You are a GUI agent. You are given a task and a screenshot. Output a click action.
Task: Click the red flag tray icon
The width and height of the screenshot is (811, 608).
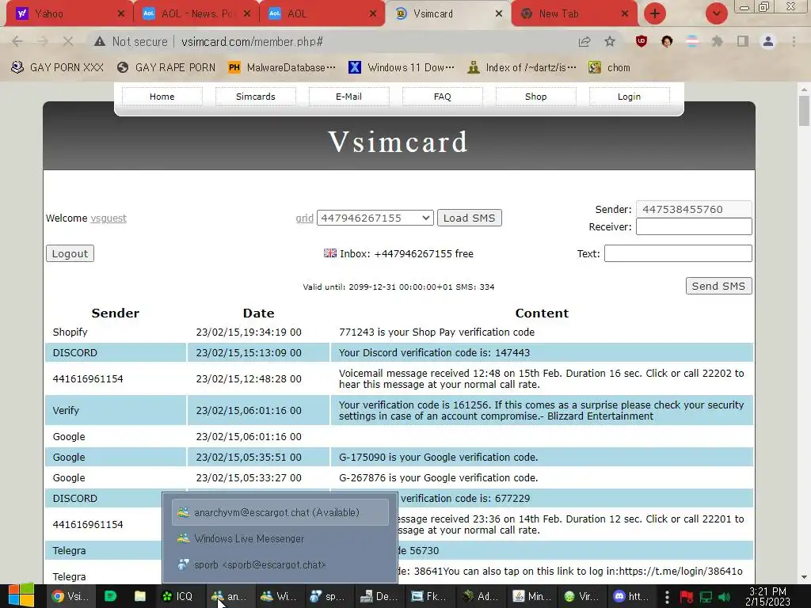point(687,597)
